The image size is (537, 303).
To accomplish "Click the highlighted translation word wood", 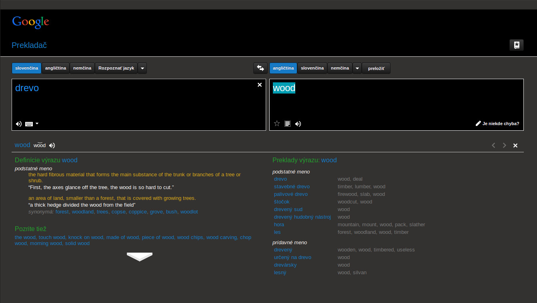I will coord(284,88).
